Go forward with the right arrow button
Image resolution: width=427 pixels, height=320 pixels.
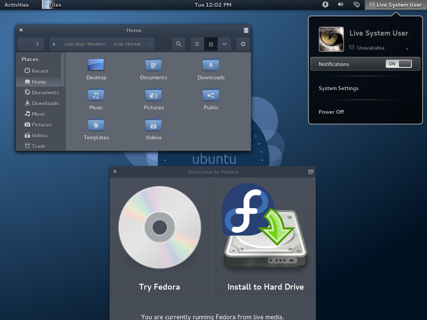[x=37, y=44]
